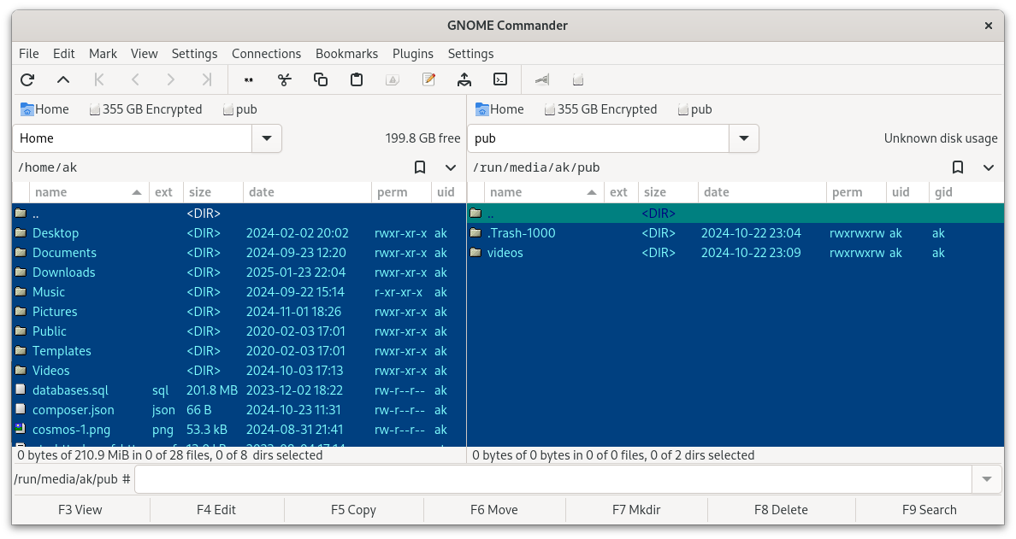The height and width of the screenshot is (539, 1016).
Task: Click the 355 GB Encrypted button, right panel
Action: point(600,109)
